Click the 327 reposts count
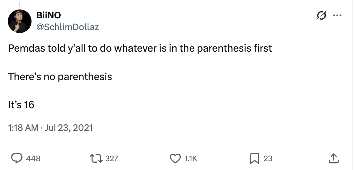Image resolution: width=355 pixels, height=170 pixels. (112, 159)
